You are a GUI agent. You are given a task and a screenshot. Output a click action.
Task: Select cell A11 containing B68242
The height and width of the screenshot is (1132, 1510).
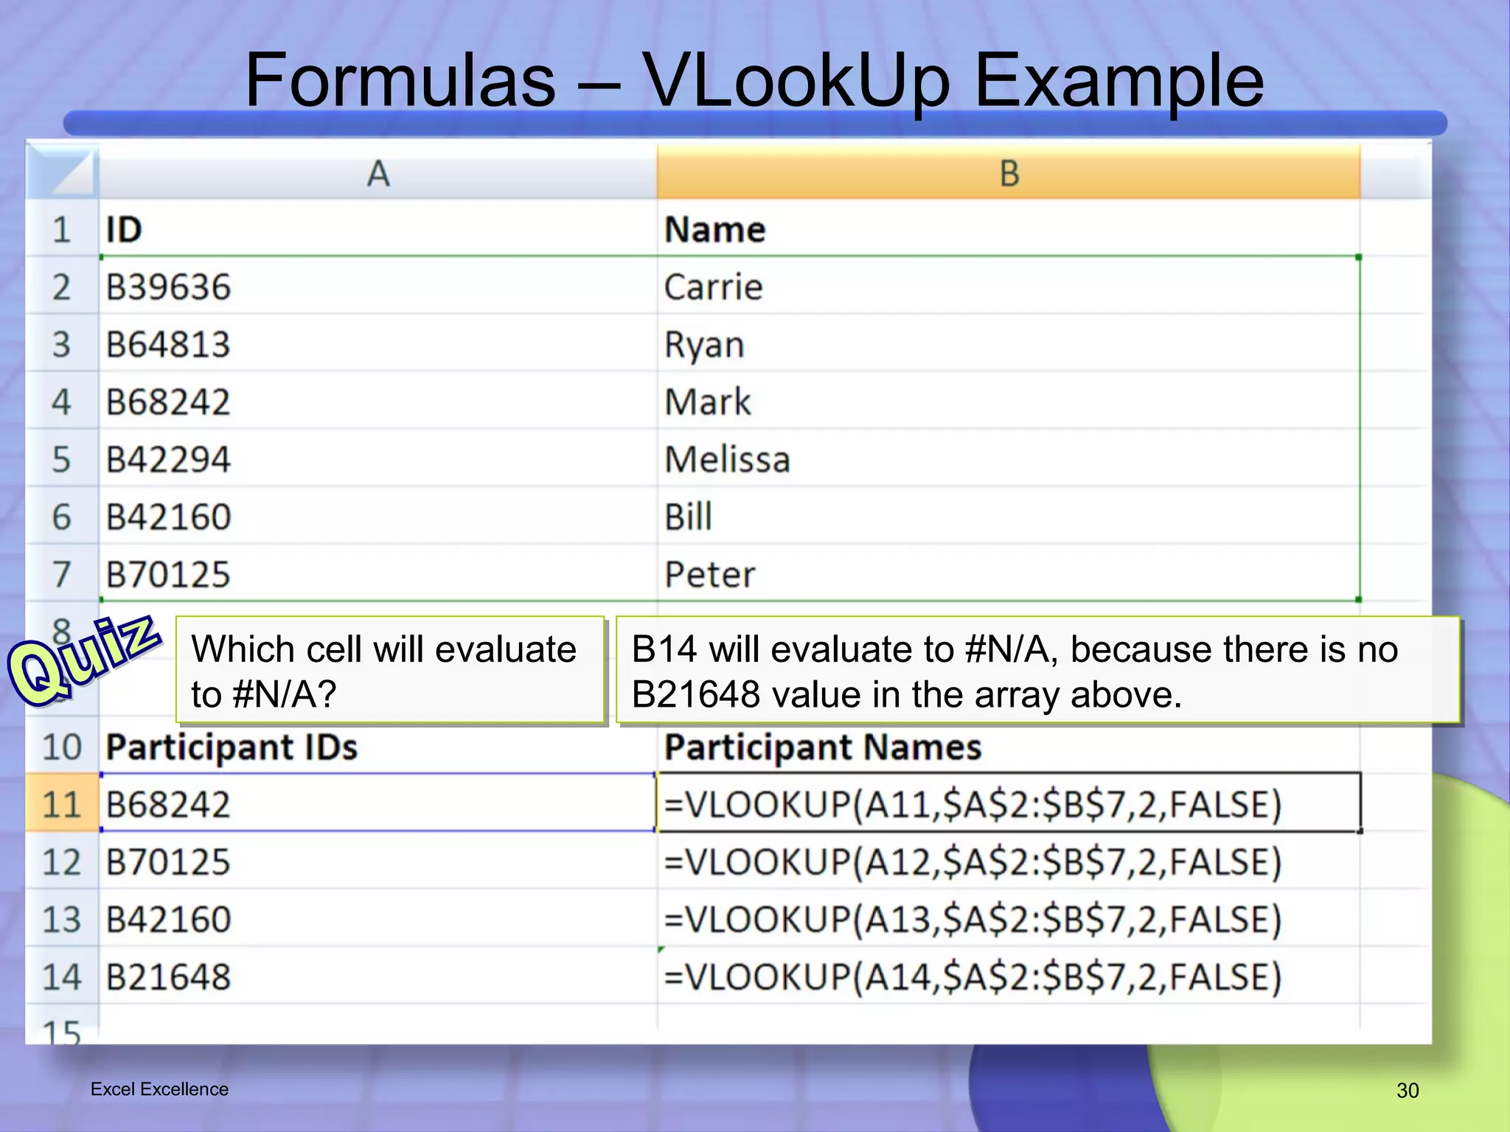coord(378,803)
